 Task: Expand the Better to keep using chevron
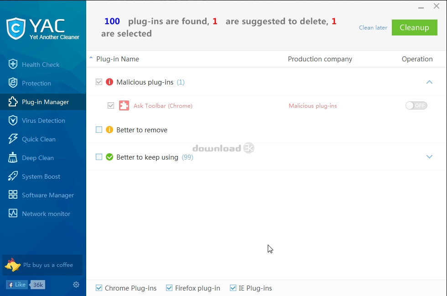[x=429, y=157]
